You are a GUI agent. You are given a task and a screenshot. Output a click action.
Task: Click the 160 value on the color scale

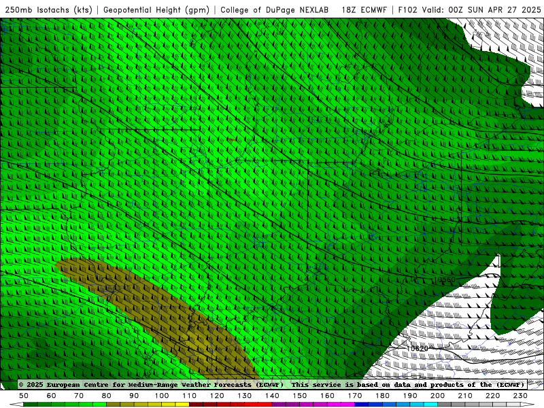coord(327,396)
